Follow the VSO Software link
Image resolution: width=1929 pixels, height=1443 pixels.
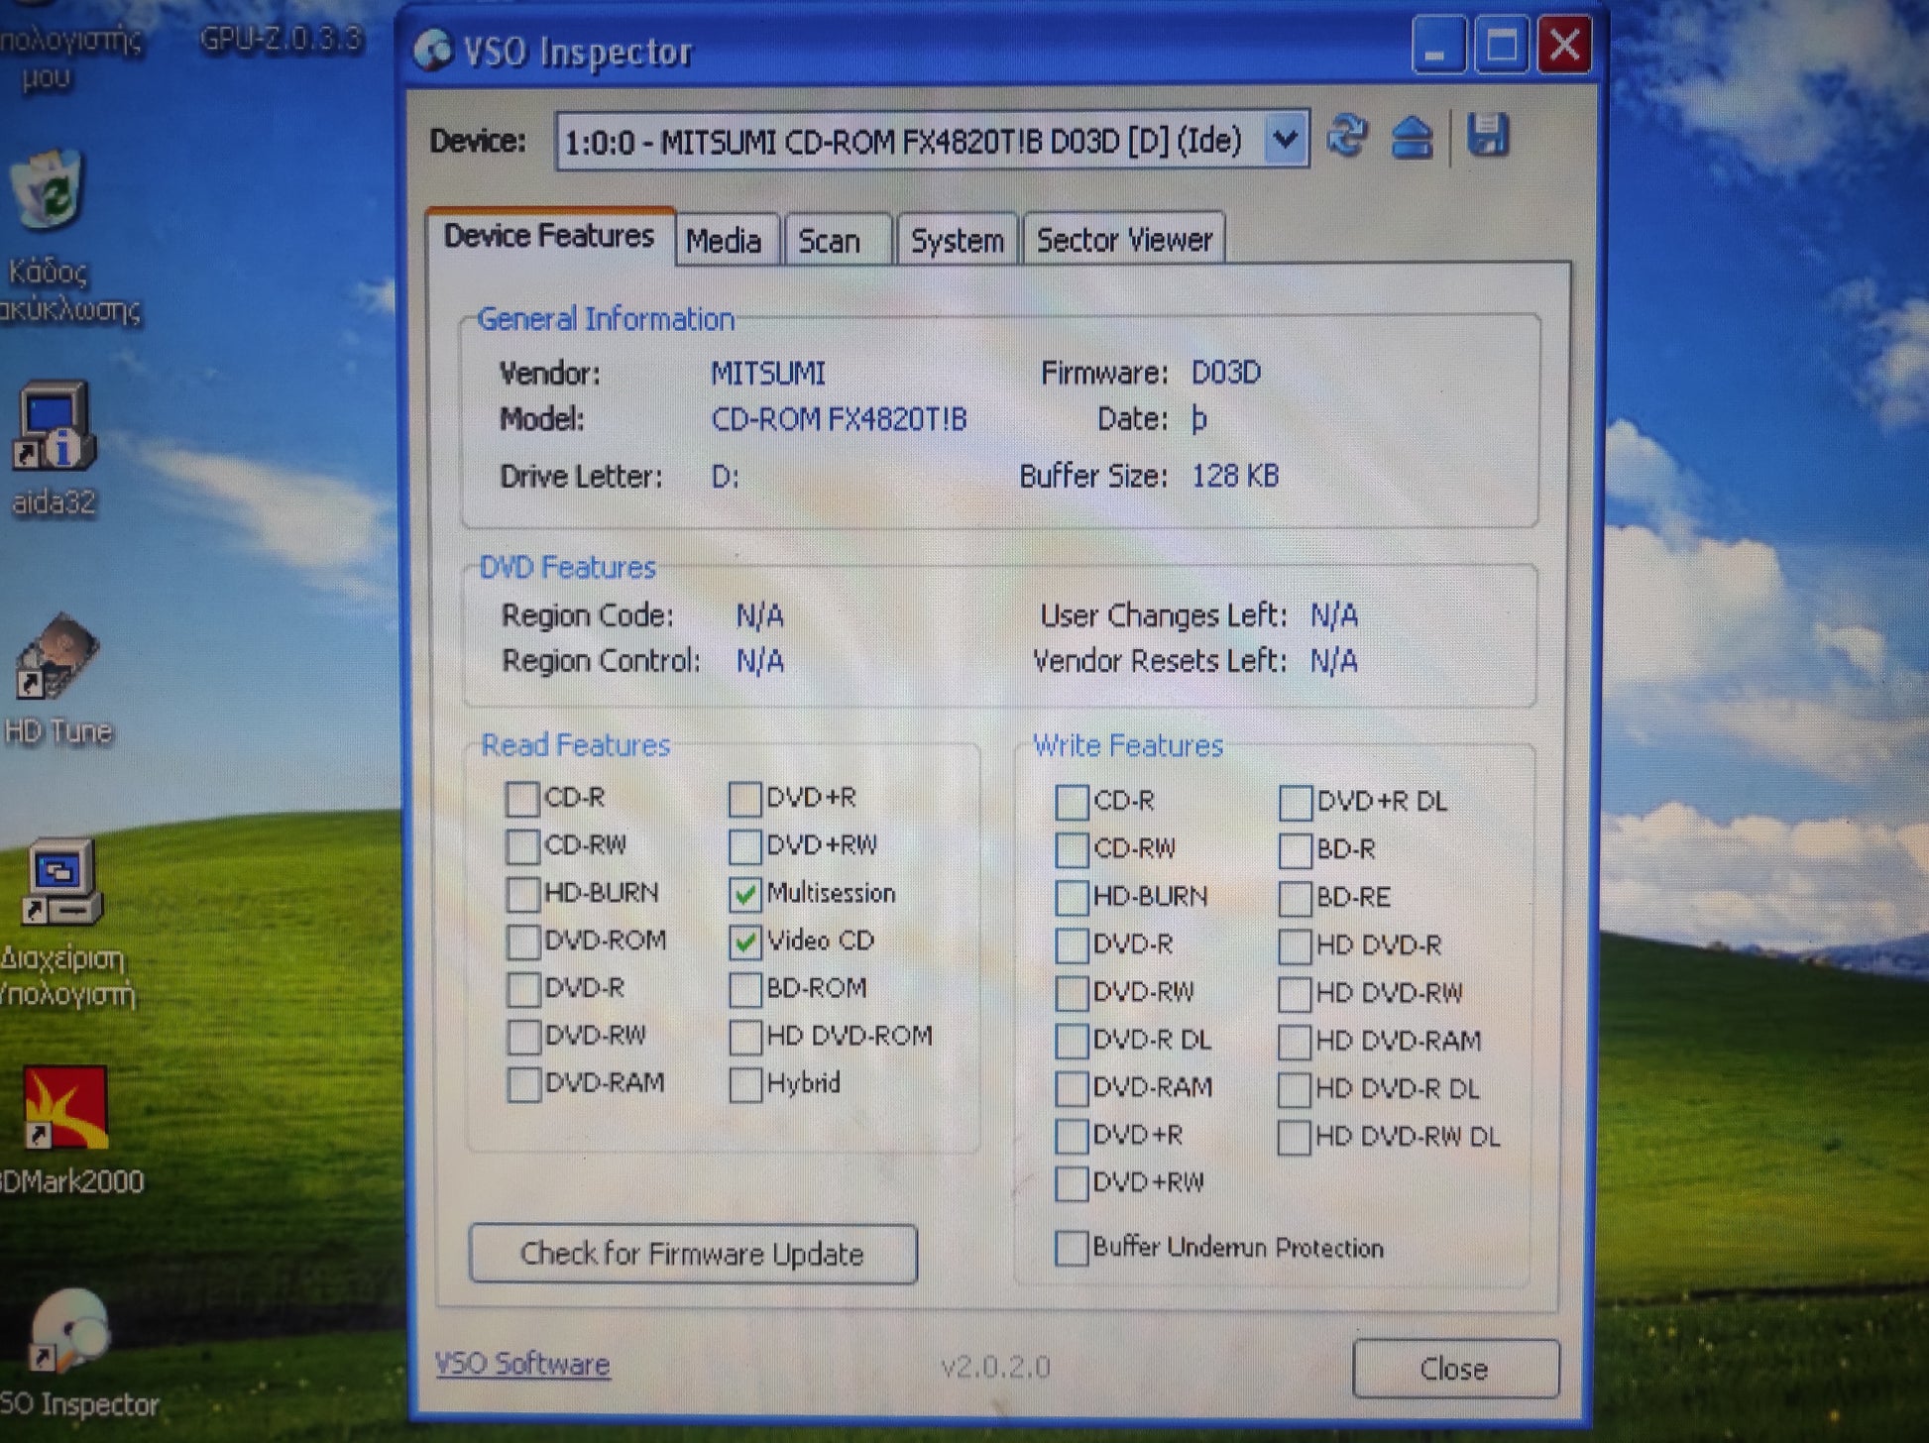522,1364
